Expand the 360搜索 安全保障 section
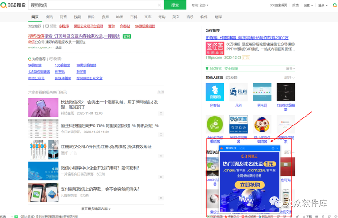This screenshot has width=338, height=218. point(291,69)
